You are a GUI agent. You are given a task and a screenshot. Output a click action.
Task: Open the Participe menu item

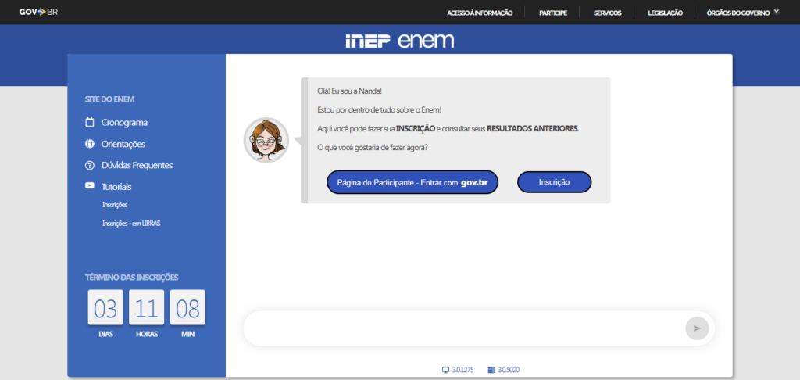553,13
